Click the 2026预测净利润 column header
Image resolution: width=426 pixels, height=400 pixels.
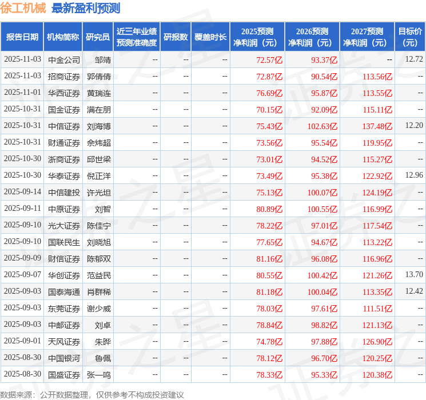[312, 37]
